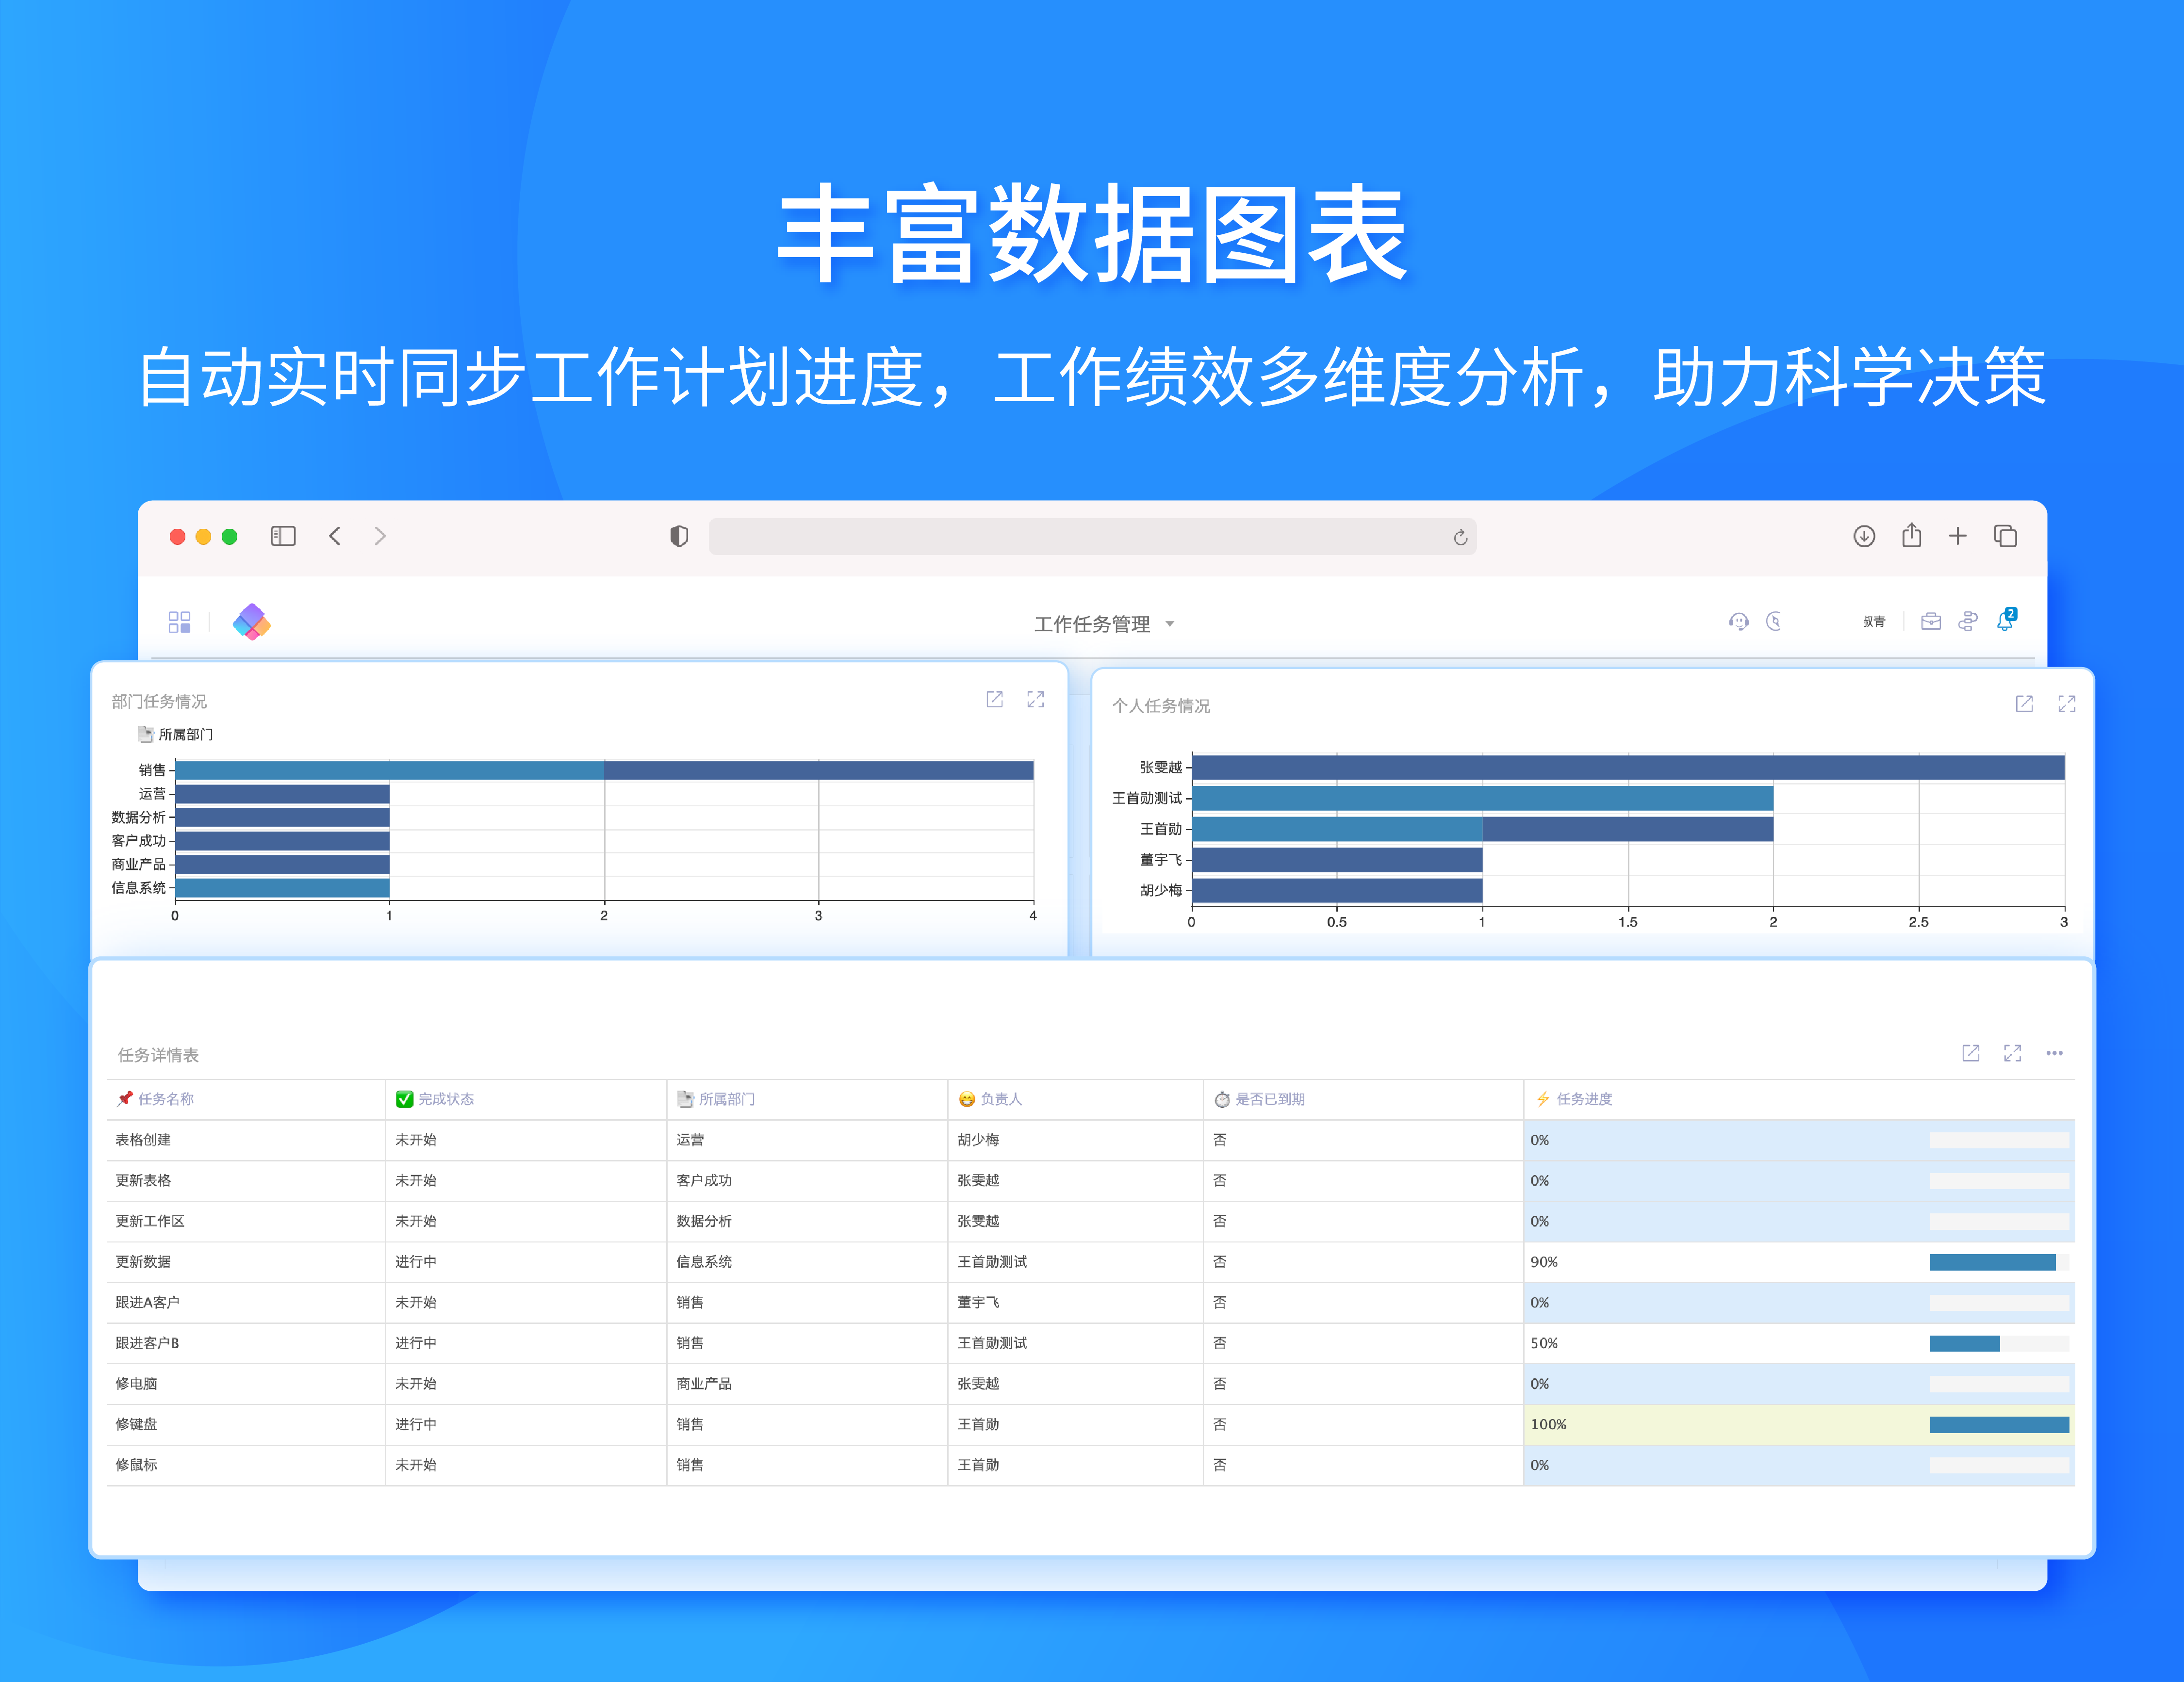Click the 任务详情表 panel title

pyautogui.click(x=158, y=1055)
